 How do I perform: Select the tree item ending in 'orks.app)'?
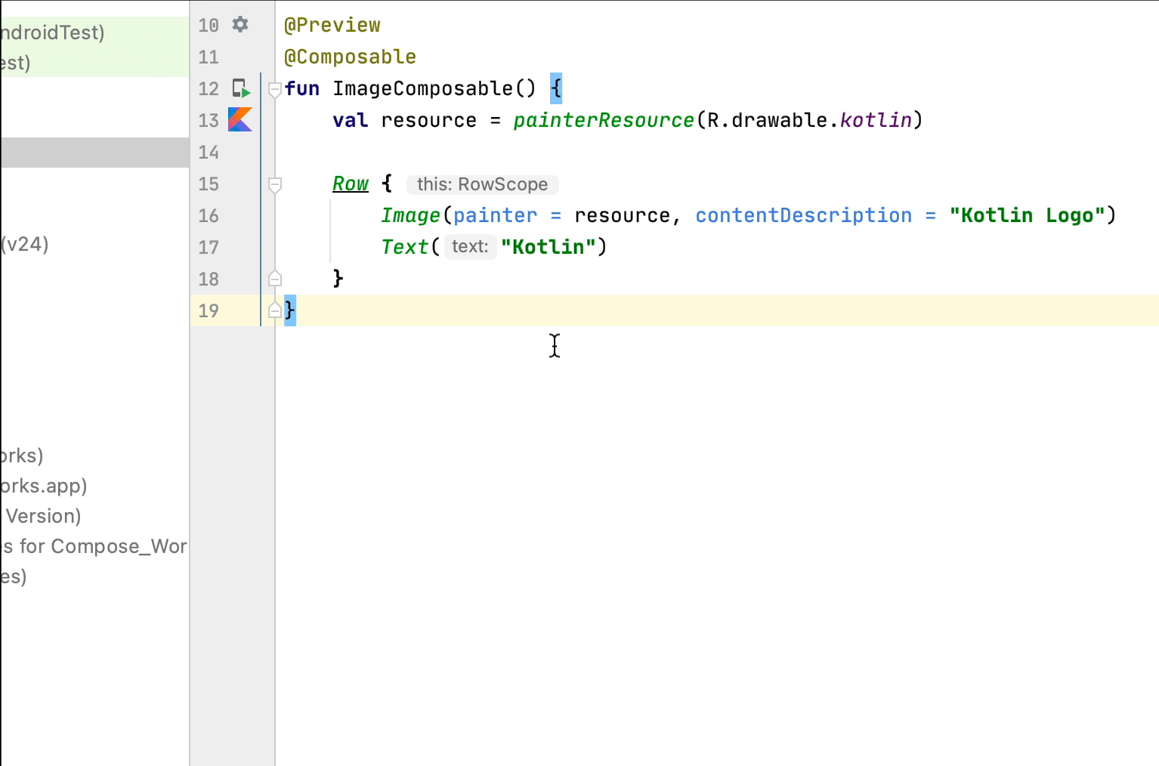coord(44,486)
